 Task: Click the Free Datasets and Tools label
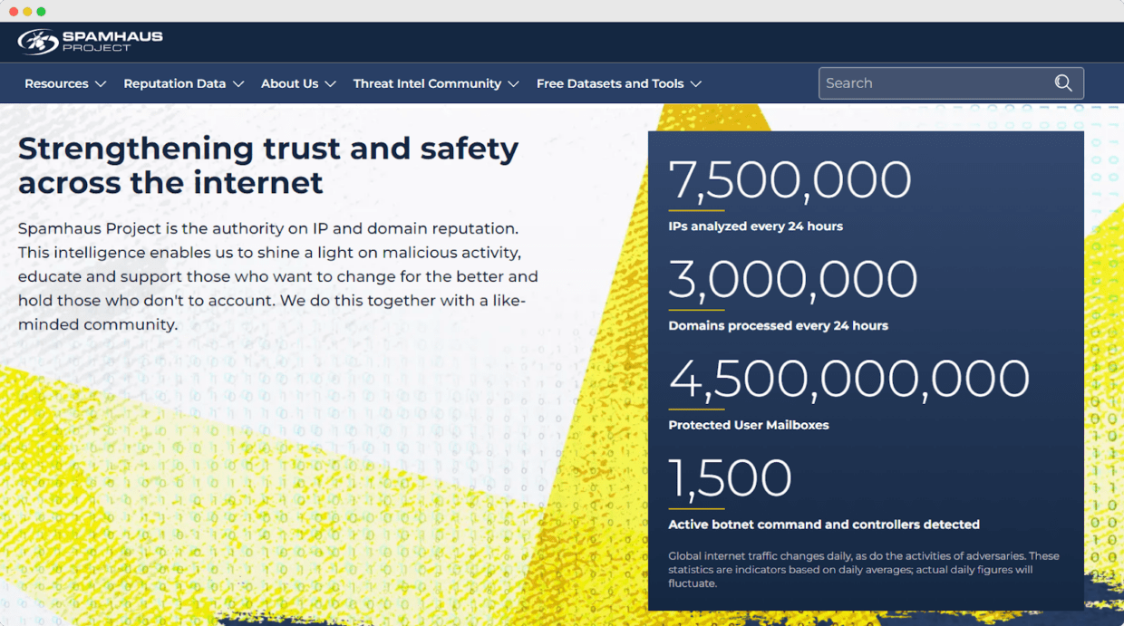pos(610,83)
